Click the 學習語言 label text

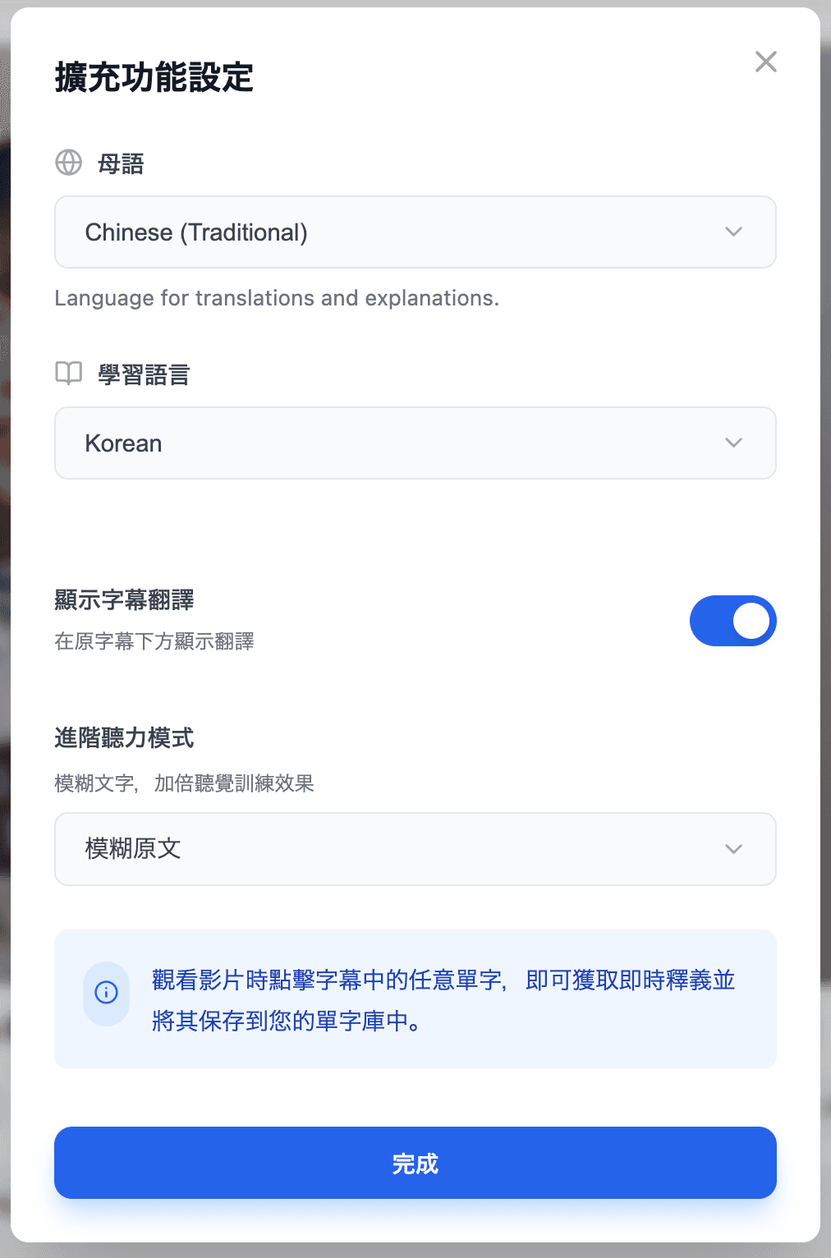(144, 375)
